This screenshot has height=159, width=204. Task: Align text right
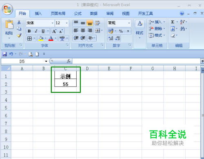90,31
